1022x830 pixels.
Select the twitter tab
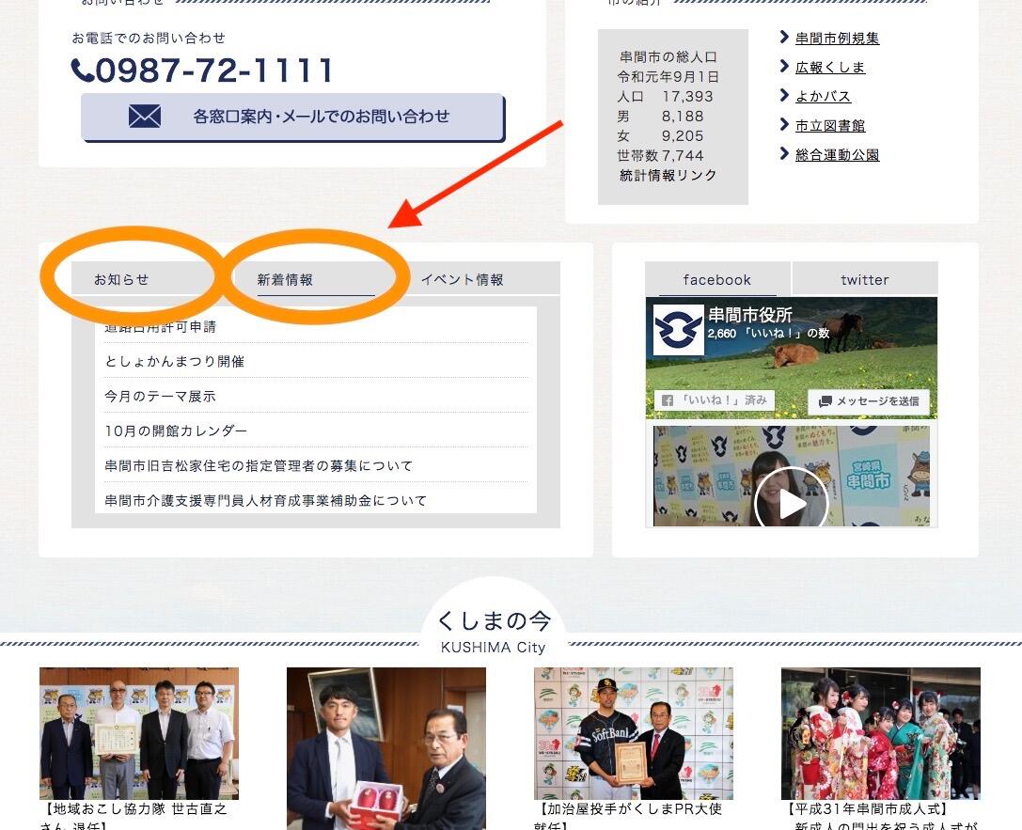coord(865,279)
